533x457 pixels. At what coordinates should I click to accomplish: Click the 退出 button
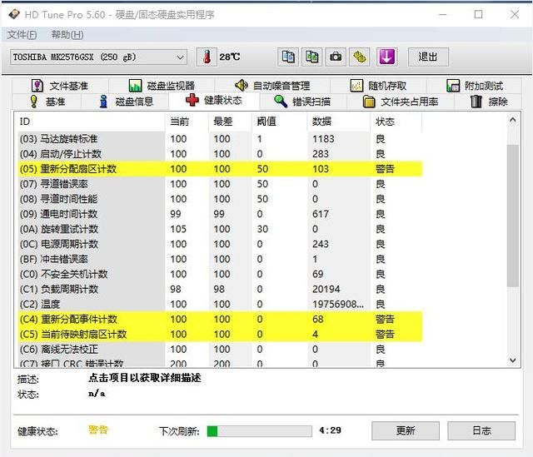pos(428,57)
